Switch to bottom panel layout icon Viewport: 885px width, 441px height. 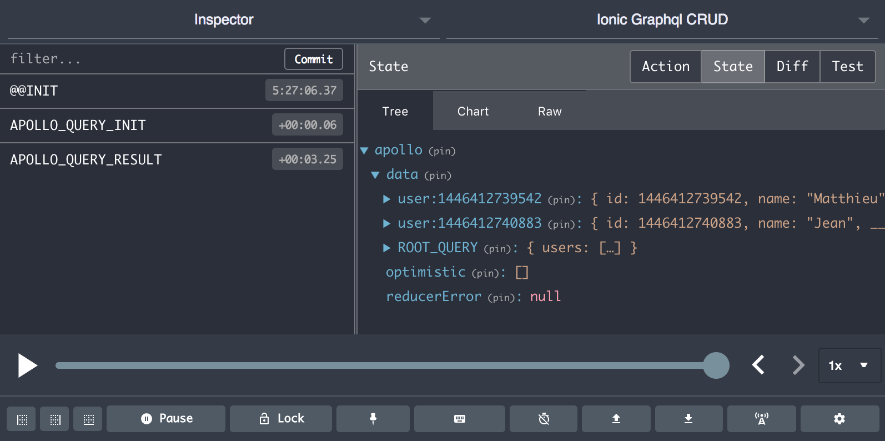coord(88,419)
